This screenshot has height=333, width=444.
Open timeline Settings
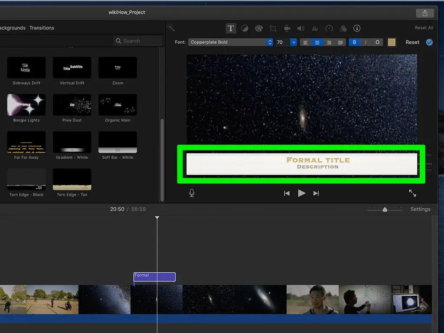coord(420,209)
